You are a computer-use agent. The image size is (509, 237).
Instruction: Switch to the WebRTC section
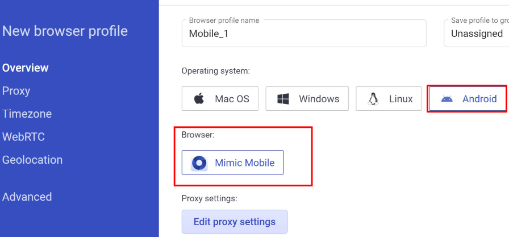pos(23,137)
